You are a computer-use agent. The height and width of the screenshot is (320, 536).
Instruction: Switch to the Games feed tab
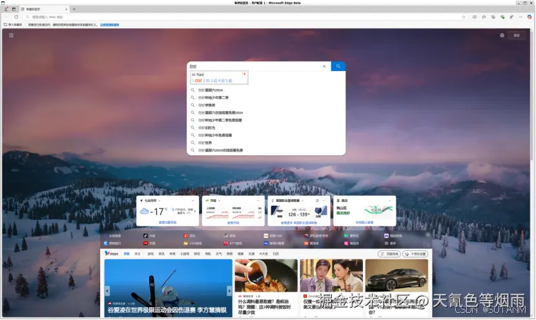(150, 254)
